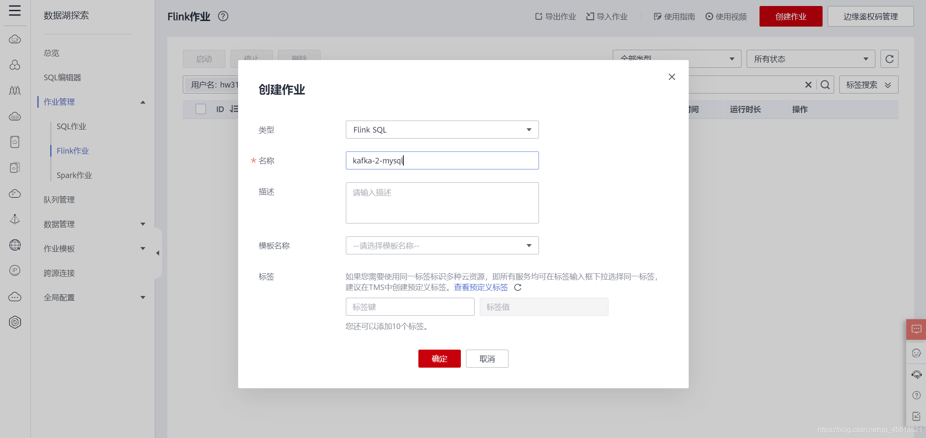Screen dimensions: 926x438
Task: Select Spark作业 in the sidebar
Action: point(74,175)
